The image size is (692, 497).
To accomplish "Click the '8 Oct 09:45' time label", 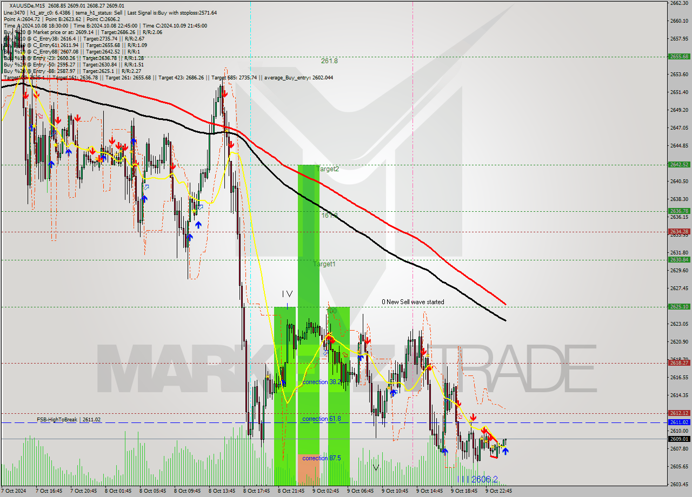I will tap(187, 491).
